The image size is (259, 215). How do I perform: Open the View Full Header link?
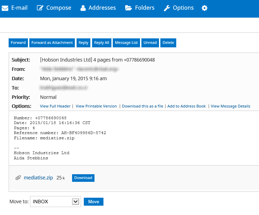(55, 106)
